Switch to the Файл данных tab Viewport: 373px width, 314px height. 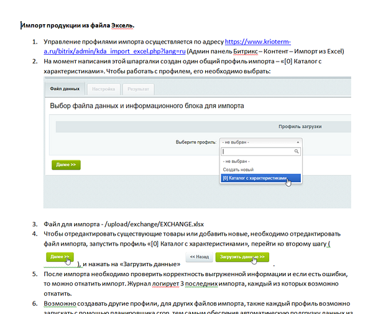65,89
